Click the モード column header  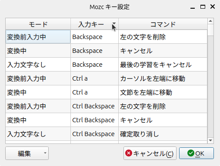tap(38, 24)
